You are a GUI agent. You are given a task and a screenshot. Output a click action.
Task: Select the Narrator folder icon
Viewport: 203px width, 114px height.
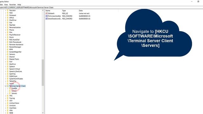tap(8, 10)
